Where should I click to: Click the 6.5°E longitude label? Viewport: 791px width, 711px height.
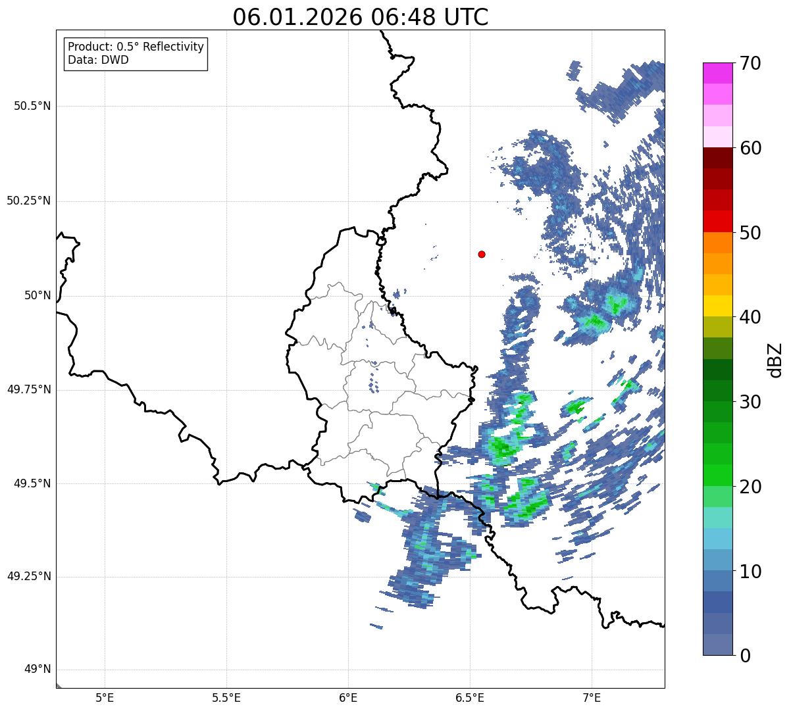click(470, 697)
